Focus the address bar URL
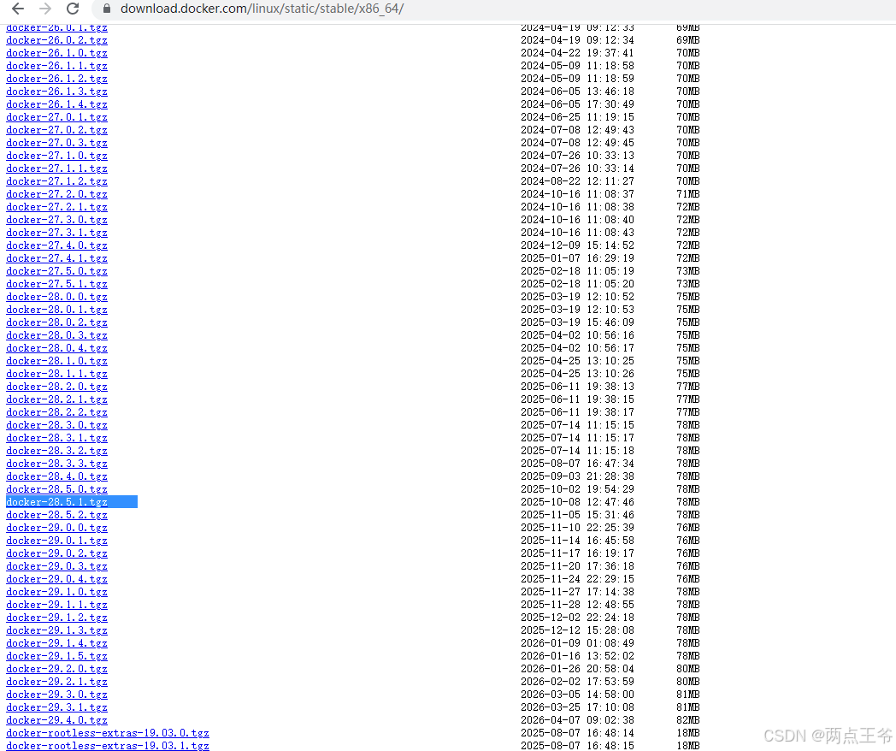 tap(262, 9)
